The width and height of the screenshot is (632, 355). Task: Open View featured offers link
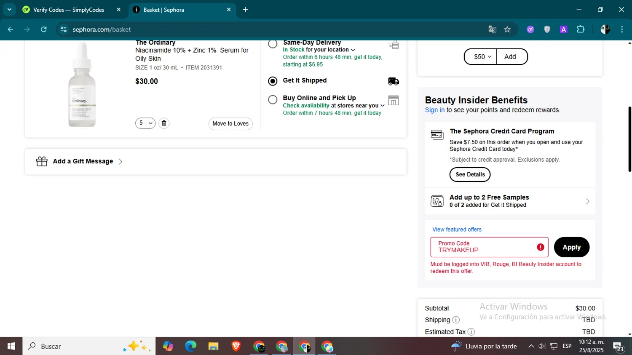point(457,230)
